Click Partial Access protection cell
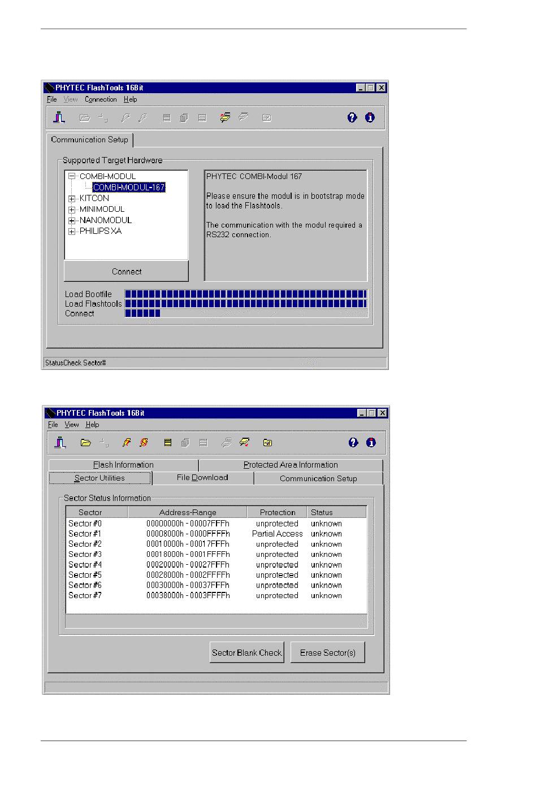The width and height of the screenshot is (537, 802). pyautogui.click(x=277, y=534)
